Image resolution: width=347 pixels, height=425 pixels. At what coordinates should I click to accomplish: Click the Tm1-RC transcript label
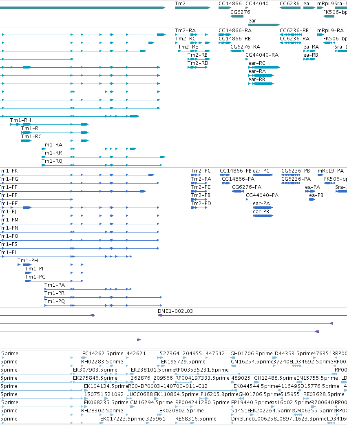(x=31, y=137)
